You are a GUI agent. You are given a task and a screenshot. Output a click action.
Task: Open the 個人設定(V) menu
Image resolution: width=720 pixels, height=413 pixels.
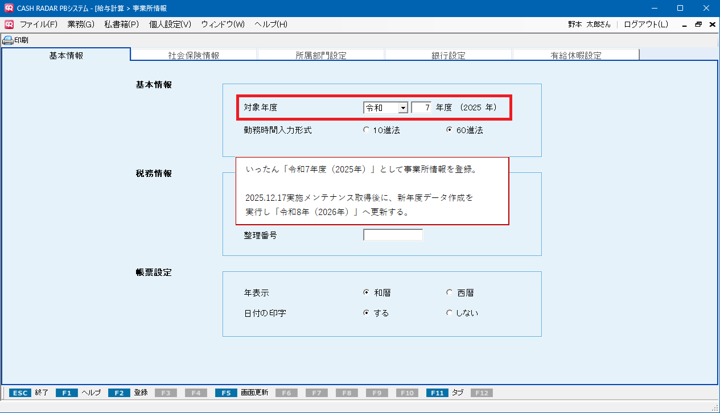[x=170, y=24]
